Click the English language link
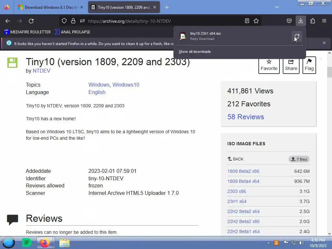The height and width of the screenshot is (249, 332). pos(97,92)
